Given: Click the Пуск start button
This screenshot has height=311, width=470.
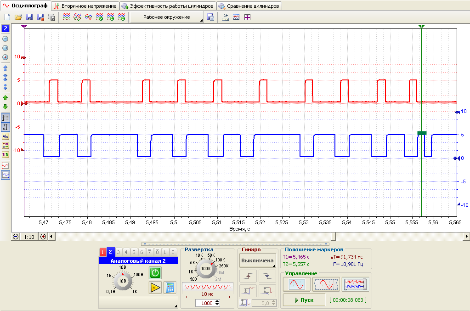Looking at the screenshot, I should (304, 300).
